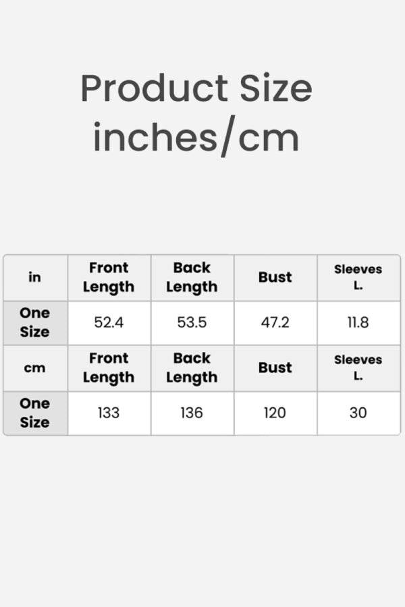The height and width of the screenshot is (607, 405).
Task: Click Front Length header in inches row
Action: pyautogui.click(x=109, y=277)
